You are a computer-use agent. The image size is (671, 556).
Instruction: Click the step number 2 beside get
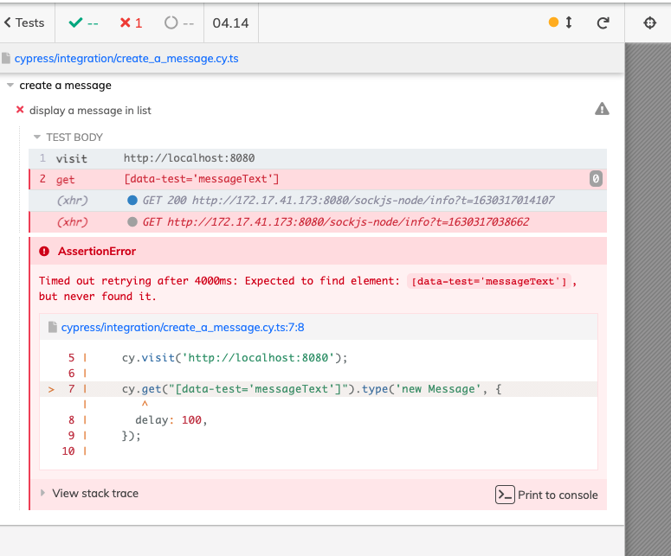tap(42, 179)
